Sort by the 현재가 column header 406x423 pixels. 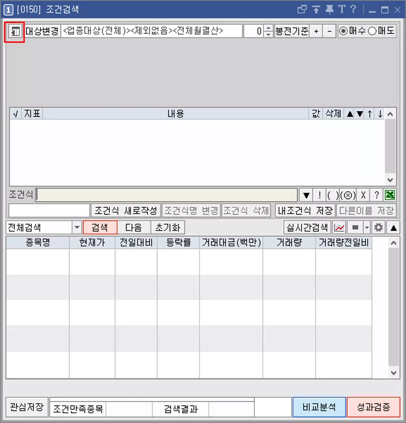[92, 242]
